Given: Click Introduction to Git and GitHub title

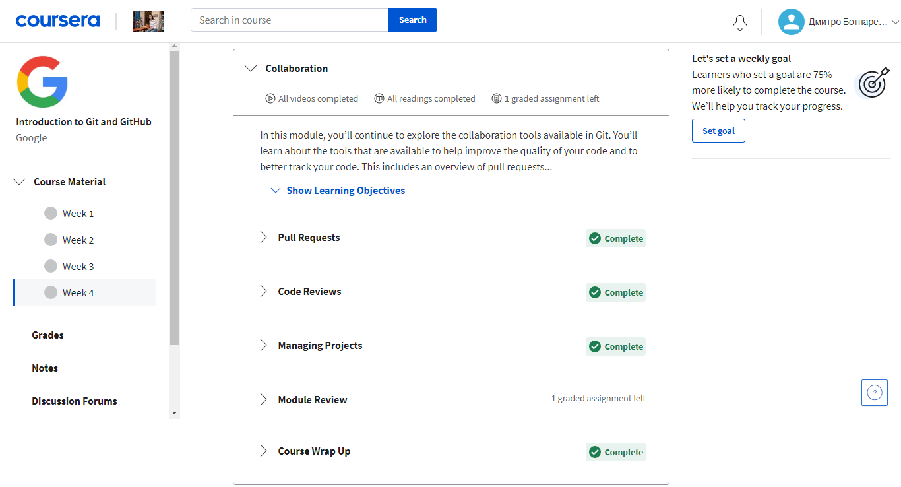Looking at the screenshot, I should 84,122.
